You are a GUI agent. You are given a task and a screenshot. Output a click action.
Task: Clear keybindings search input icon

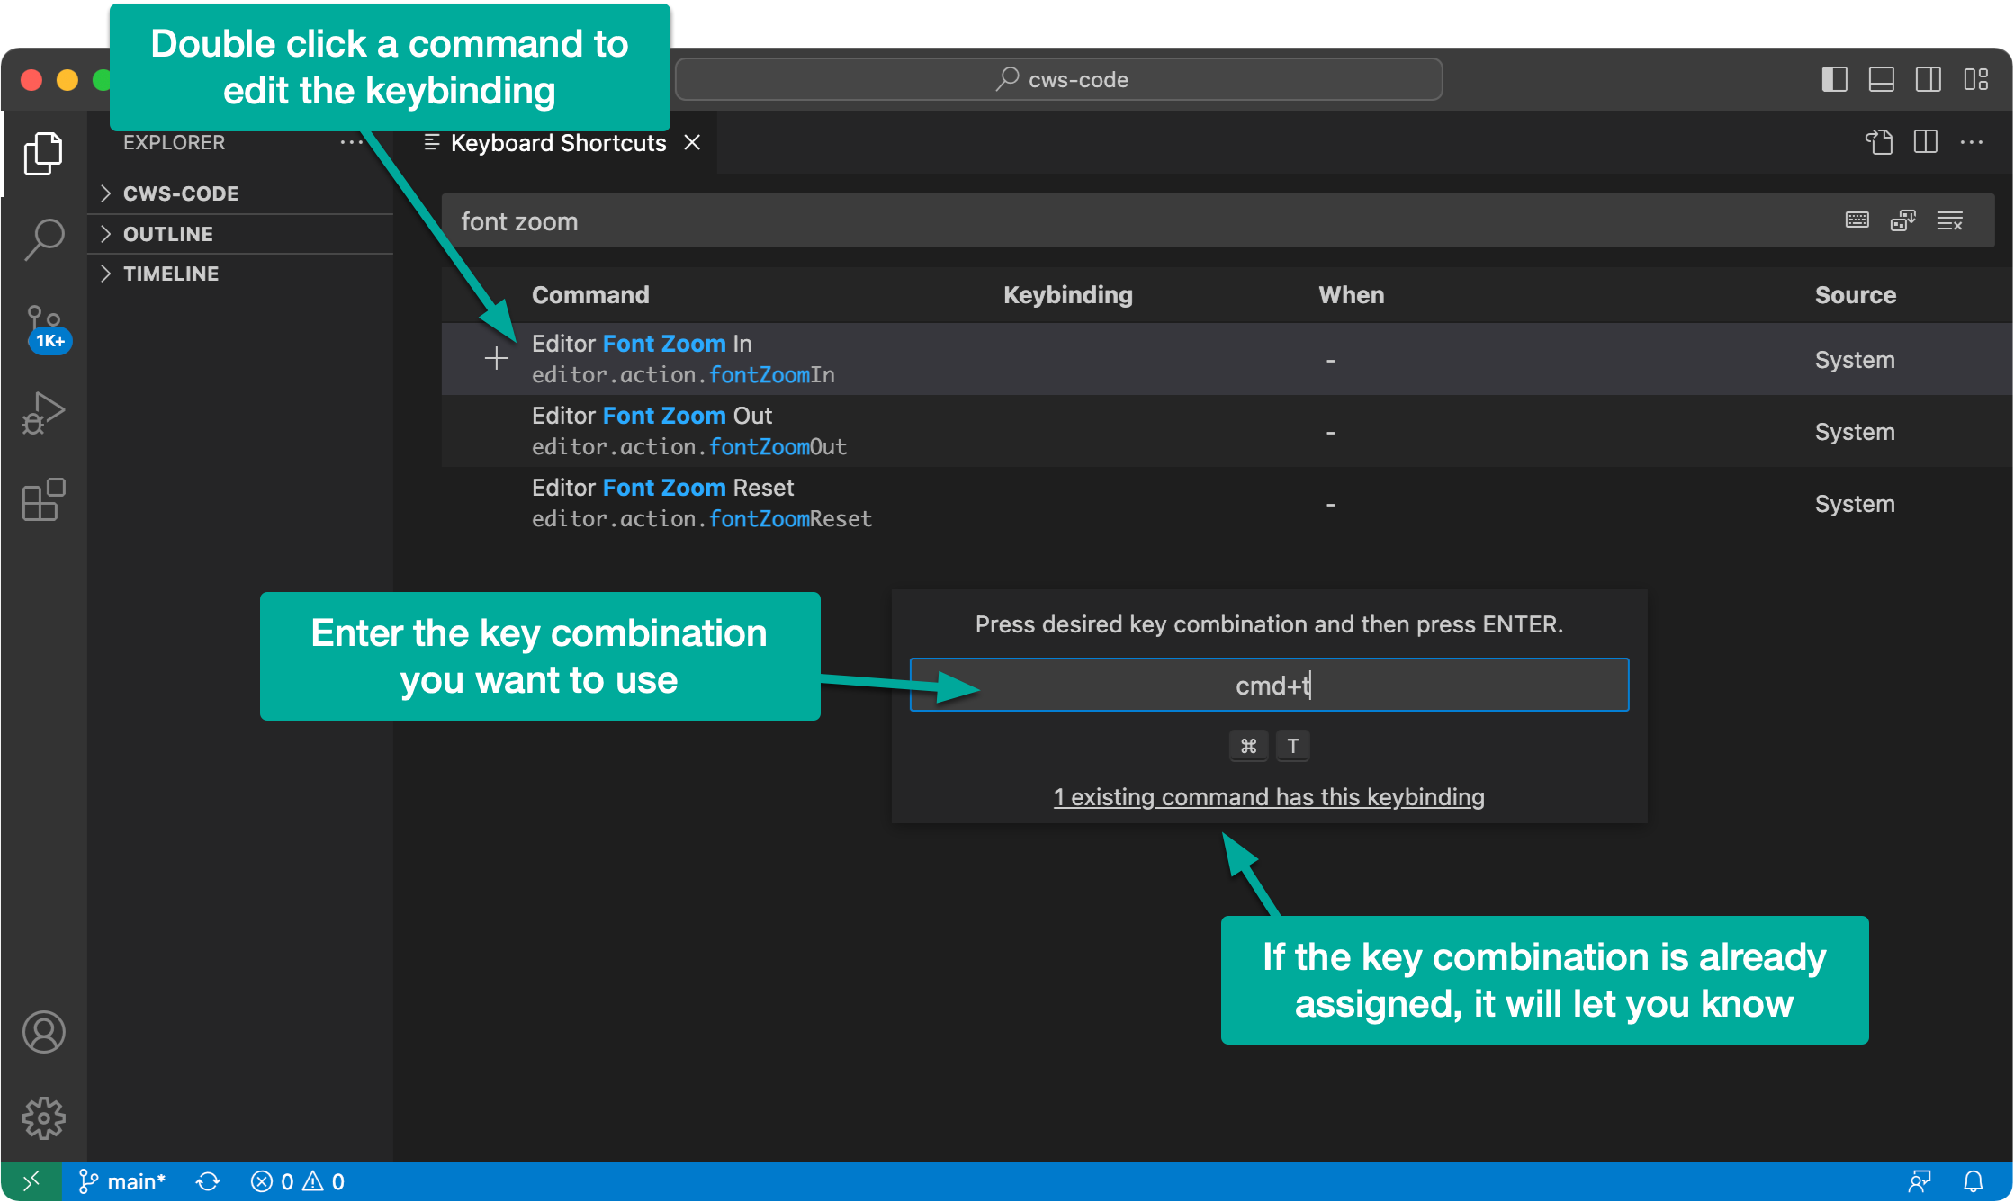[1949, 220]
